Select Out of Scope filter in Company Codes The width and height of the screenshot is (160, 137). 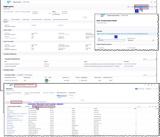pyautogui.click(x=28, y=75)
